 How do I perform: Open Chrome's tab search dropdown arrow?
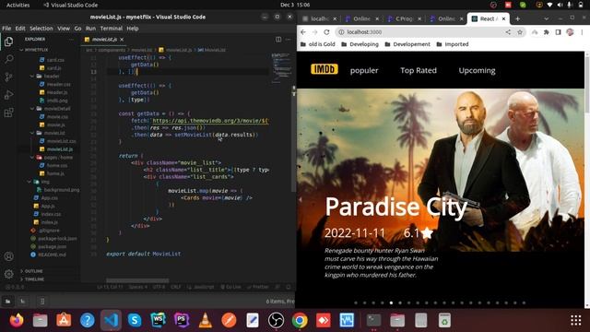546,18
